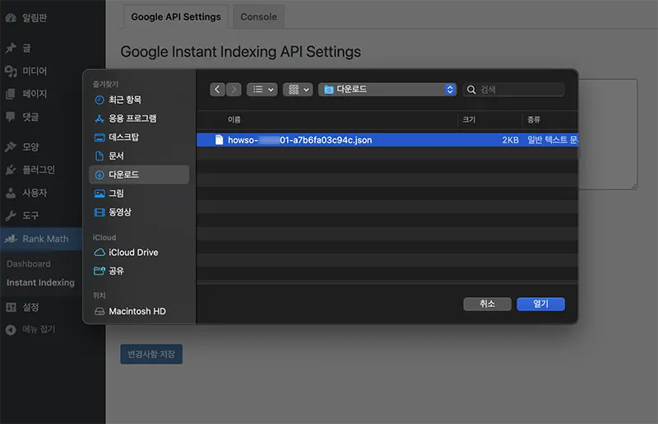This screenshot has width=658, height=424.
Task: Click file size 2KB cell
Action: click(510, 140)
